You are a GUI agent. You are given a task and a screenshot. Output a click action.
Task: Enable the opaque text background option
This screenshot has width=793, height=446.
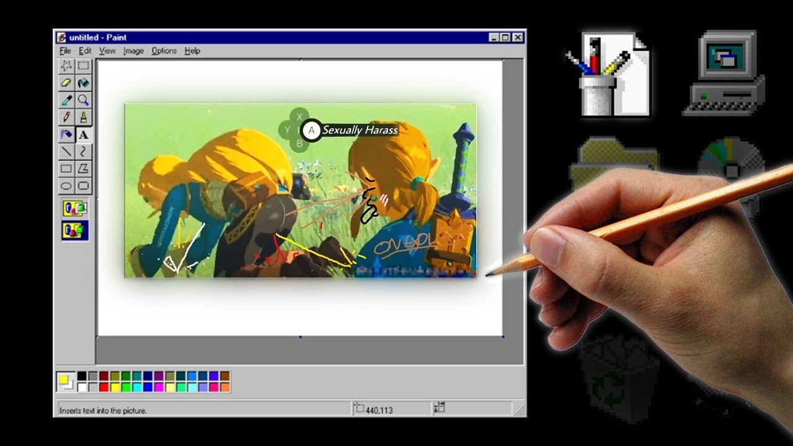(75, 208)
